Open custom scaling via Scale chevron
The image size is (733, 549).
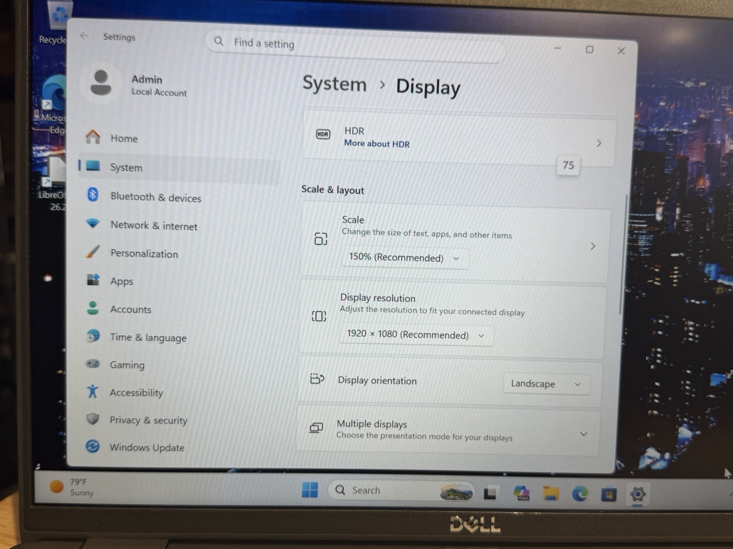pyautogui.click(x=593, y=246)
